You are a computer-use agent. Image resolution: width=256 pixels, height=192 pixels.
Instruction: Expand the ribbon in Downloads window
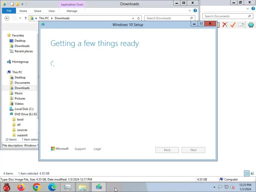(190, 10)
